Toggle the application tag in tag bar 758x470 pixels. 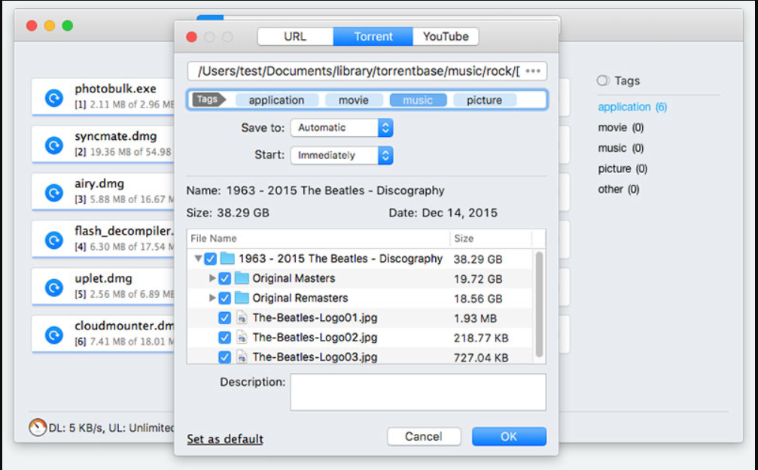point(276,100)
